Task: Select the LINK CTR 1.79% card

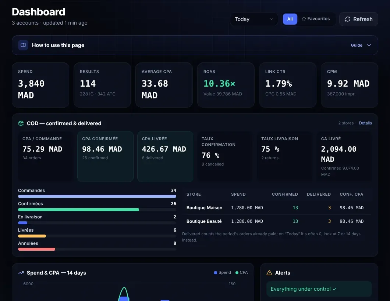Action: pos(288,85)
